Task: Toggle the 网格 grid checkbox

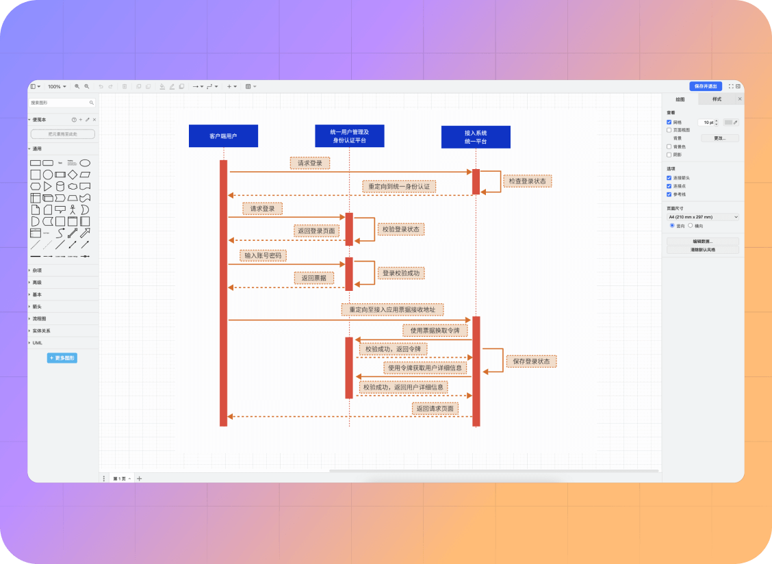Action: click(669, 123)
